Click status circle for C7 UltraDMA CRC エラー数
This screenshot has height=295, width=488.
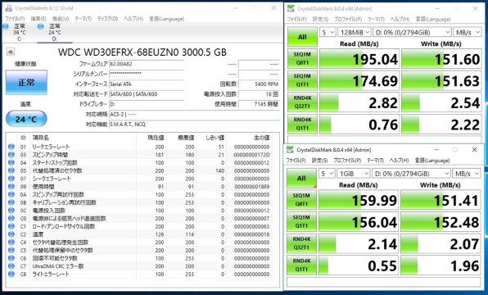tap(11, 266)
